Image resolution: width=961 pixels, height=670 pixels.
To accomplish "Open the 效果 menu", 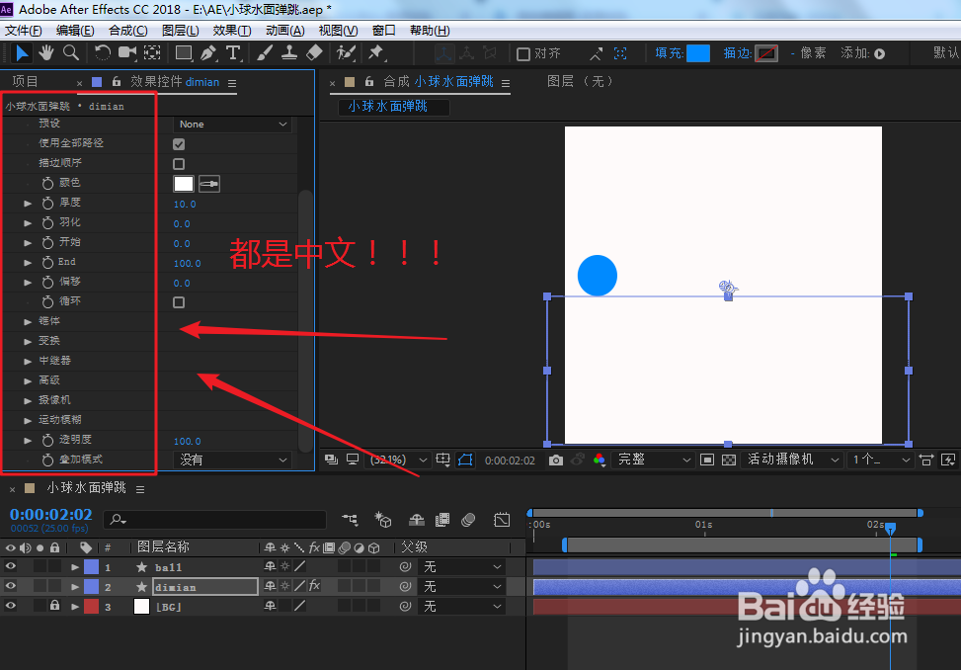I will [231, 30].
